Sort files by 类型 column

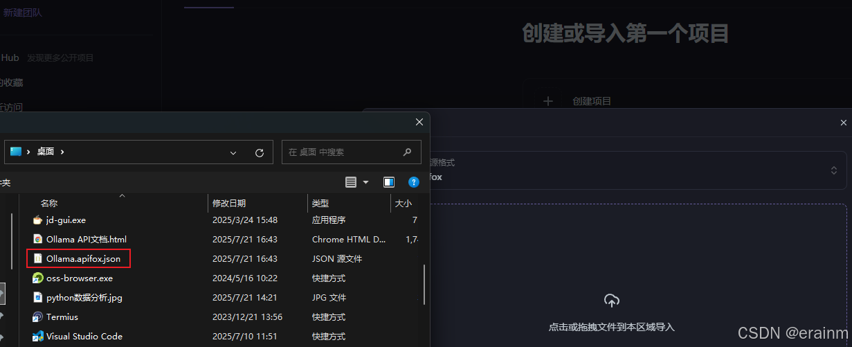click(x=320, y=203)
